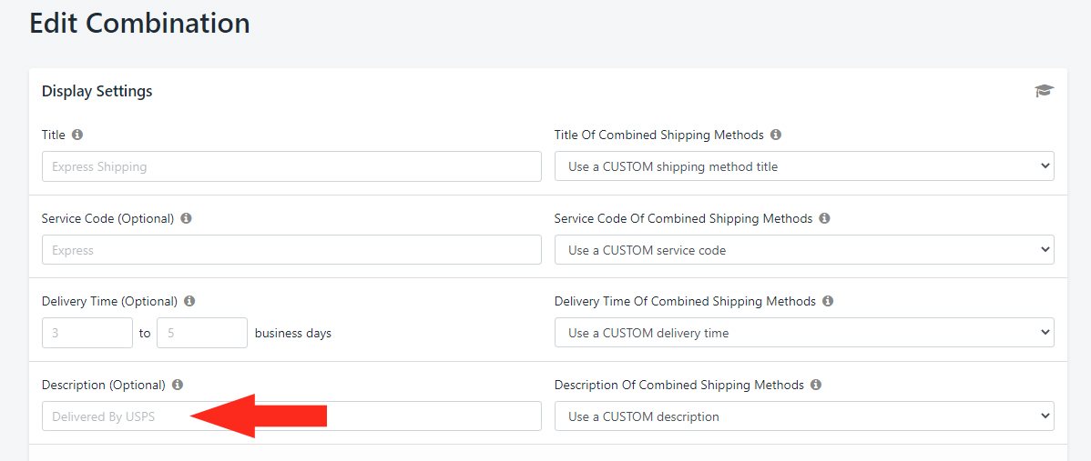Click the Service Code field showing Express
1091x461 pixels.
tap(291, 250)
